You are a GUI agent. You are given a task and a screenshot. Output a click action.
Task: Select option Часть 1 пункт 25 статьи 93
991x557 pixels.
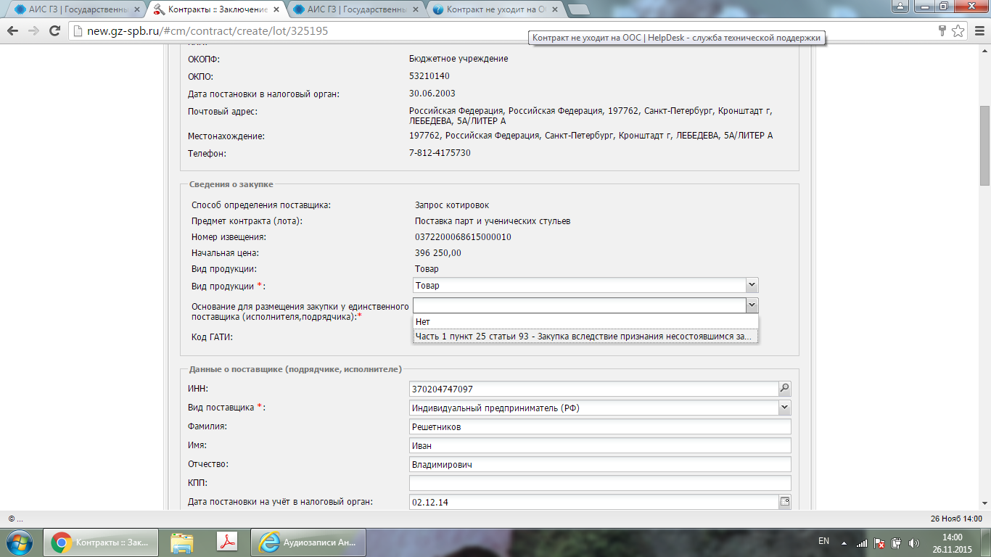coord(585,336)
